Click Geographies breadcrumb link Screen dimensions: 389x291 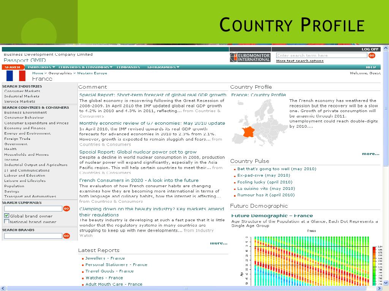60,73
